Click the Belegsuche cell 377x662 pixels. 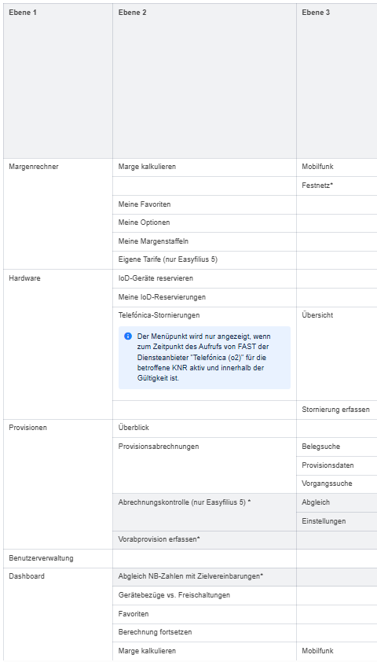pyautogui.click(x=336, y=447)
